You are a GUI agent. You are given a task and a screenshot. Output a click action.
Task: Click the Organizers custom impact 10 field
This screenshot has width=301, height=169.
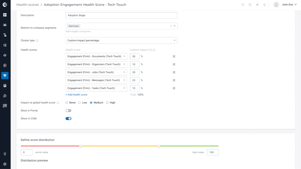[135, 64]
